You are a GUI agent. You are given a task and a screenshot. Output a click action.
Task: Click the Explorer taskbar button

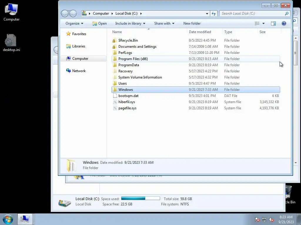25,219
